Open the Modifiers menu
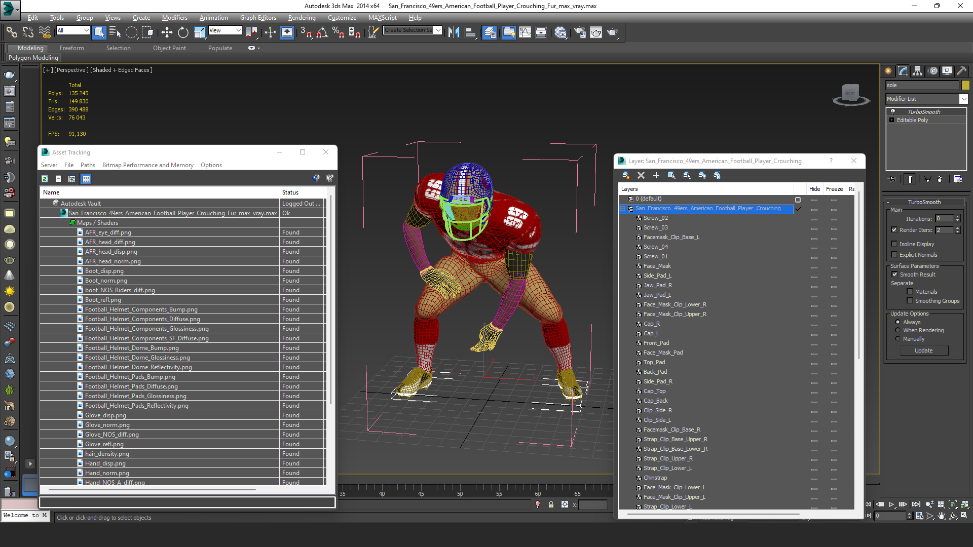Screen dimensions: 973x547 pos(174,18)
